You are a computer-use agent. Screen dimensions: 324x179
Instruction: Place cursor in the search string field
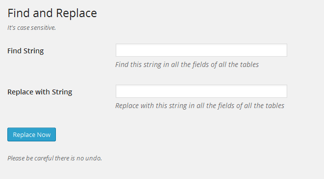click(x=201, y=50)
